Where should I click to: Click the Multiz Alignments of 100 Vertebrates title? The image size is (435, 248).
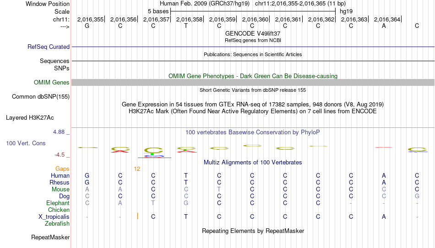253,163
